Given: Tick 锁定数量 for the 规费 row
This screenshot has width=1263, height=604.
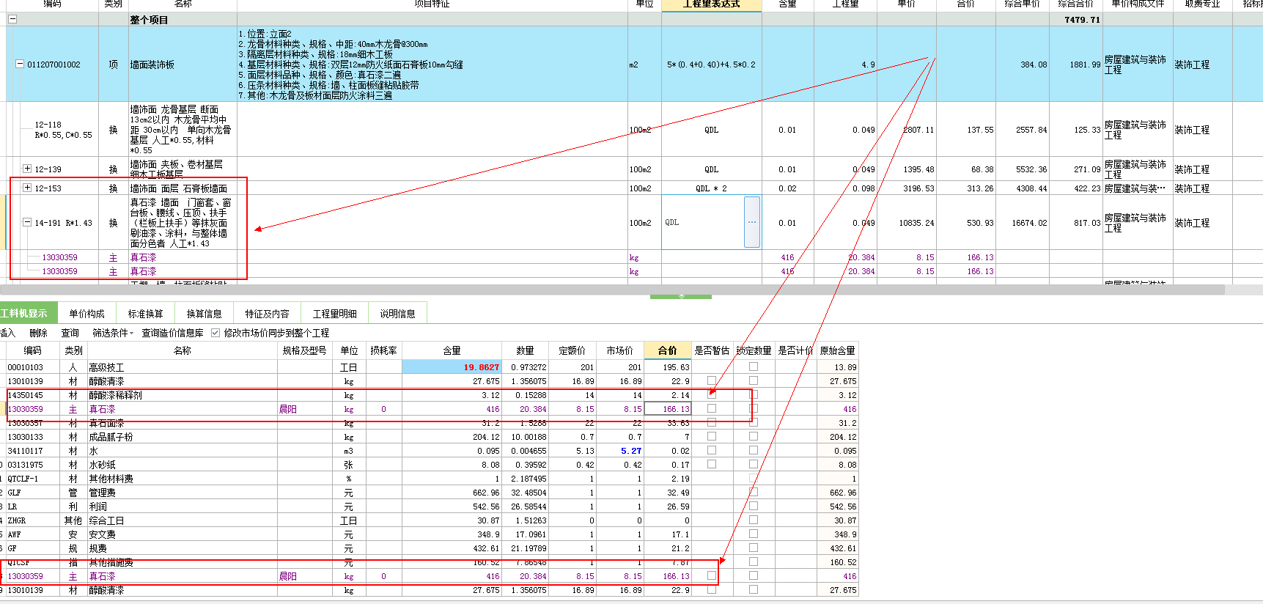Looking at the screenshot, I should click(x=754, y=548).
